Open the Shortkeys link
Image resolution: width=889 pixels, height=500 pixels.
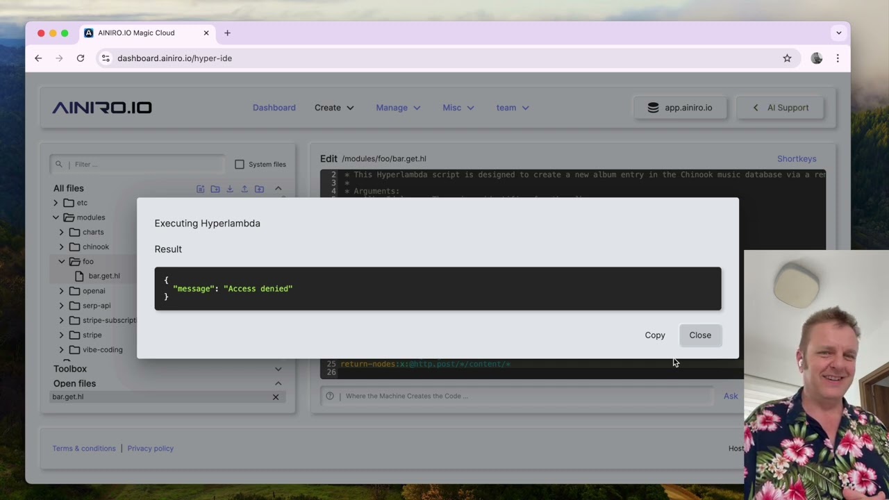click(797, 159)
